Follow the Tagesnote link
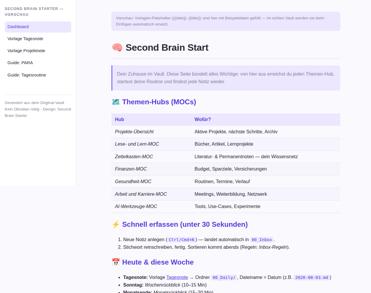The image size is (371, 293). (177, 277)
